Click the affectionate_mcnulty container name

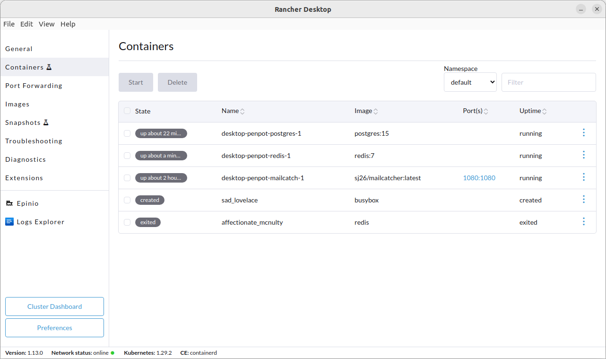click(252, 222)
